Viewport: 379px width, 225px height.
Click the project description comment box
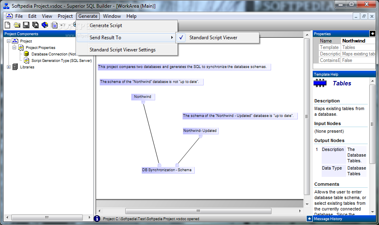184,67
